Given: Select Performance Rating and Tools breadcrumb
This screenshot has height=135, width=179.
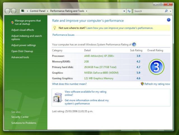Looking at the screenshot, I should click(67, 11).
